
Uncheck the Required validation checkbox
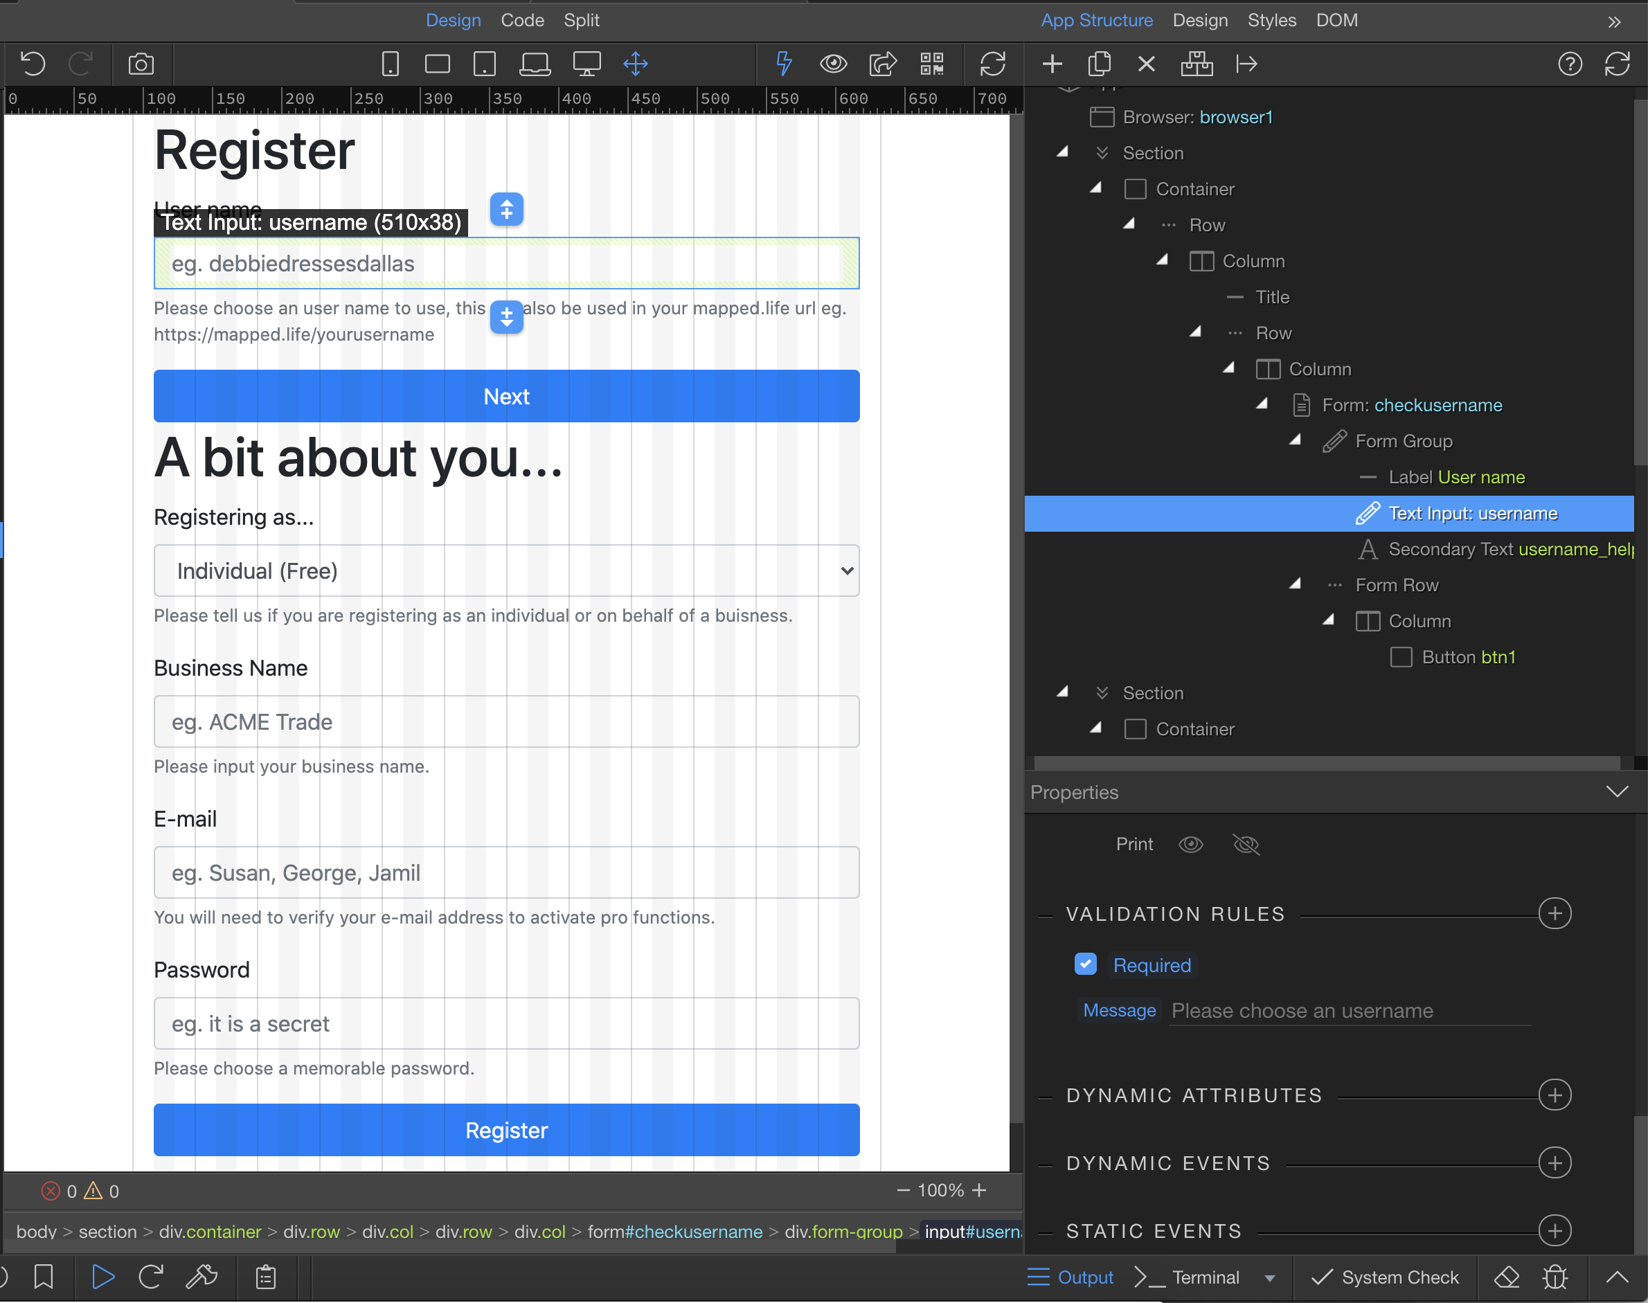tap(1085, 964)
